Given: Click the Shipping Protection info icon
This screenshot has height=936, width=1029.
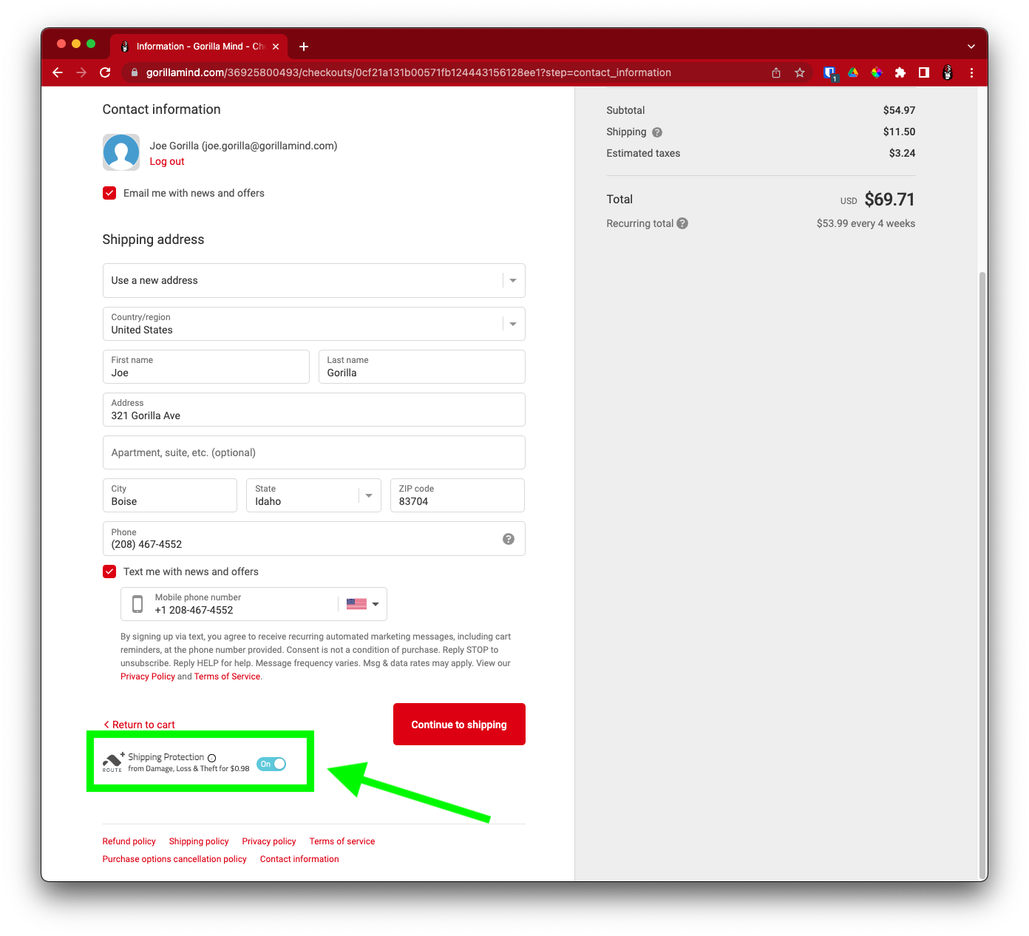Looking at the screenshot, I should coord(212,758).
